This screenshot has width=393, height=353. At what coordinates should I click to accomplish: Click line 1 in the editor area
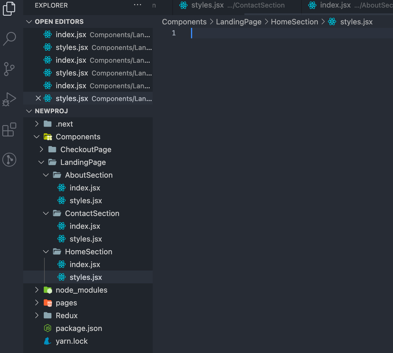click(x=203, y=33)
